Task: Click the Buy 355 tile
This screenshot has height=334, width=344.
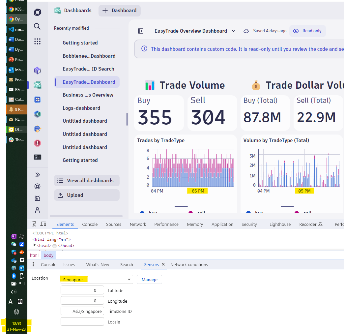Action: pos(159,113)
